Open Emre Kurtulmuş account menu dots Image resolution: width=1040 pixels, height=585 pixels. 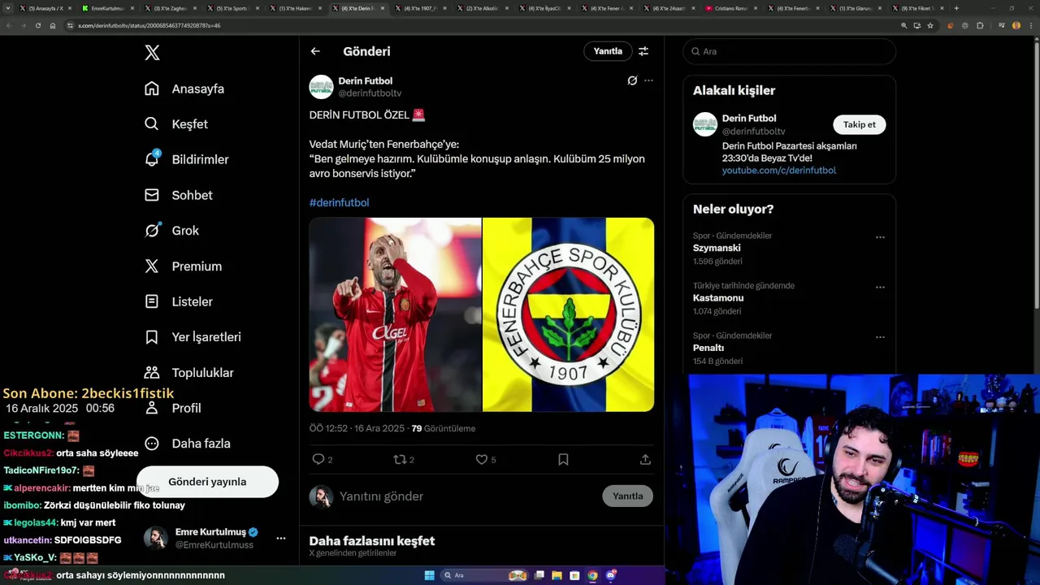click(x=280, y=538)
